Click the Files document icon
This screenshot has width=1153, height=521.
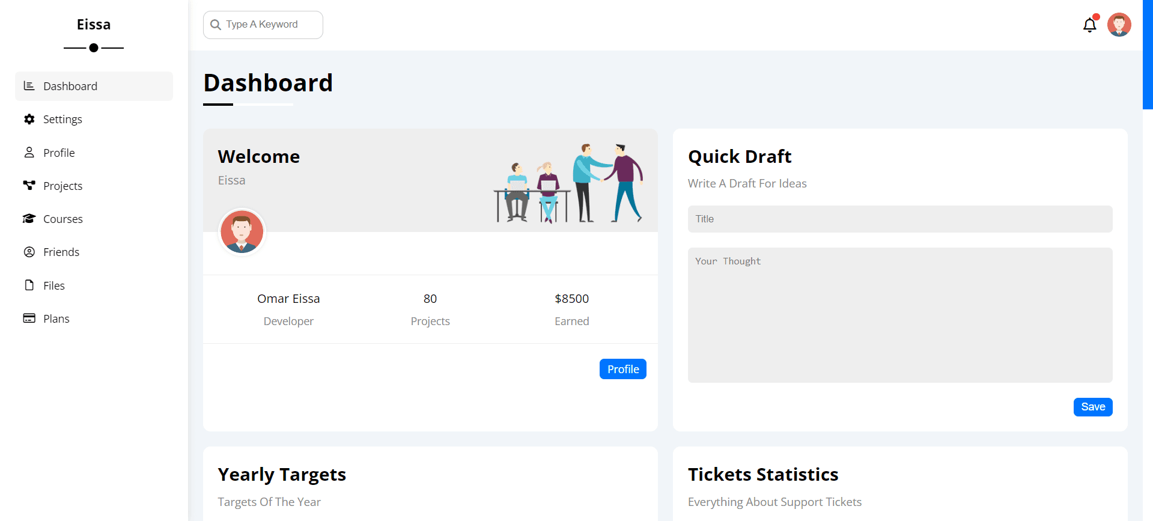[x=29, y=285]
